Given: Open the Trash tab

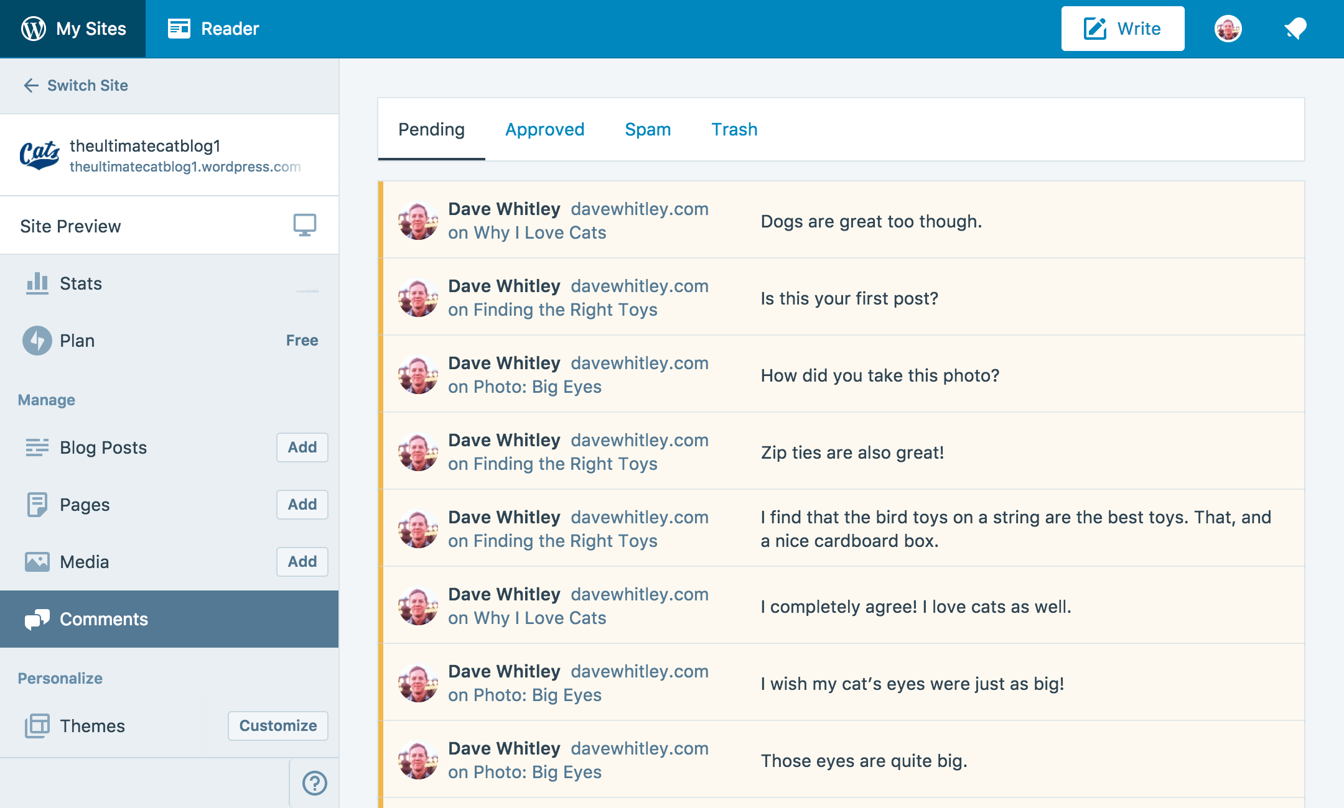Looking at the screenshot, I should click(x=734, y=129).
